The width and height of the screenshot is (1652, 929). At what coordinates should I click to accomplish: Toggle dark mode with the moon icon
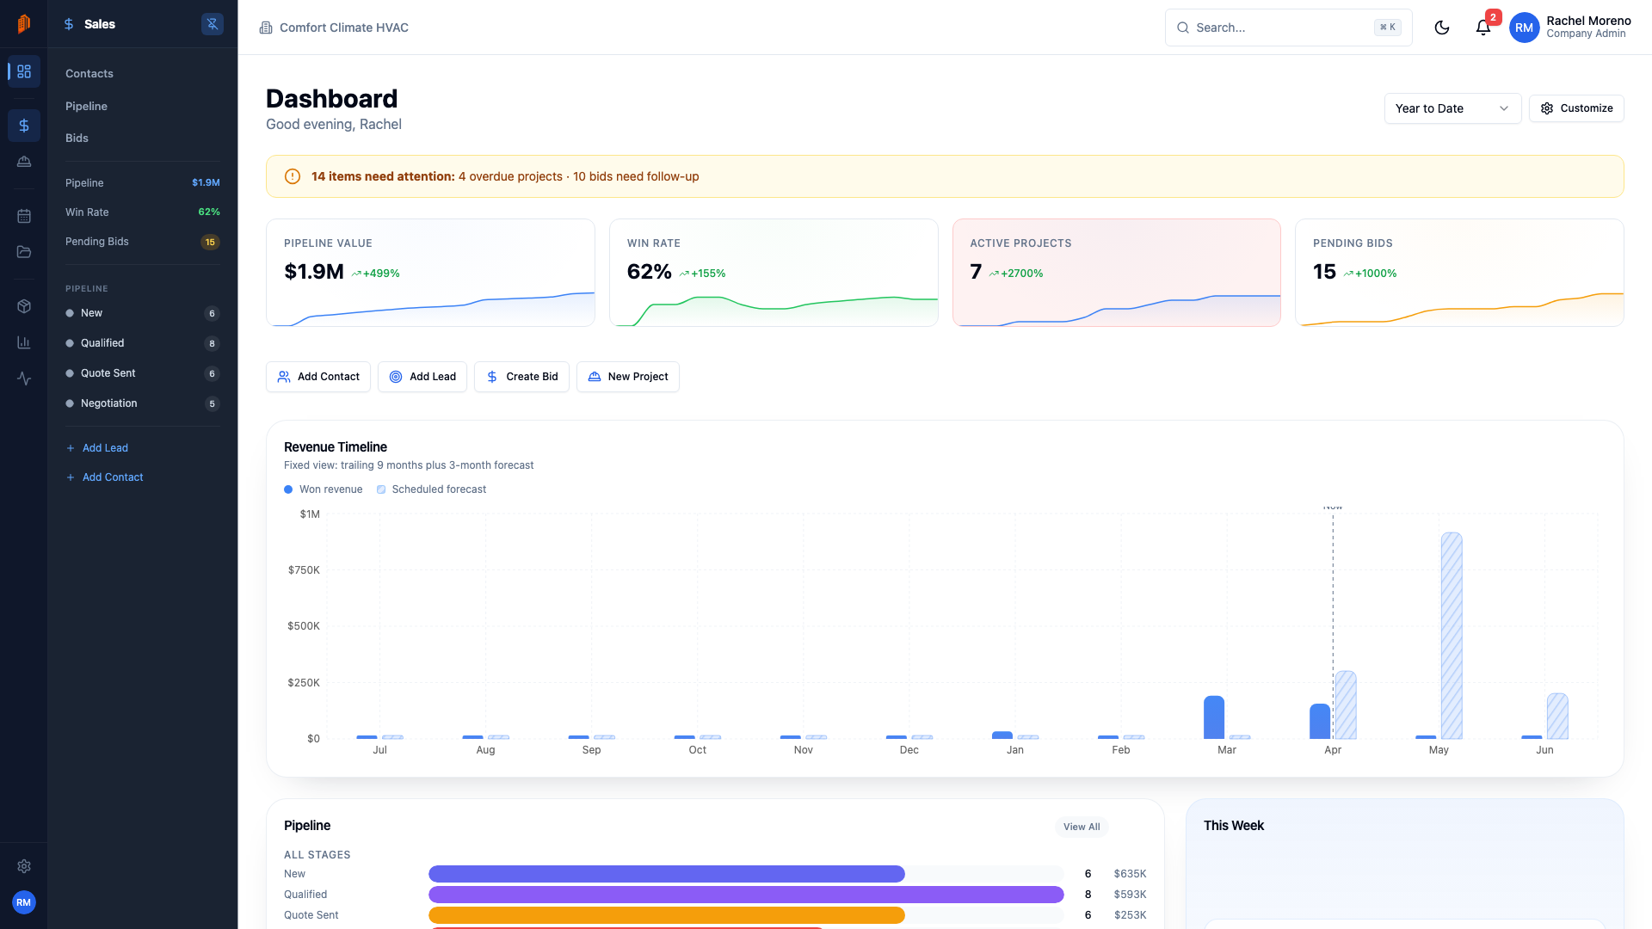pyautogui.click(x=1442, y=27)
